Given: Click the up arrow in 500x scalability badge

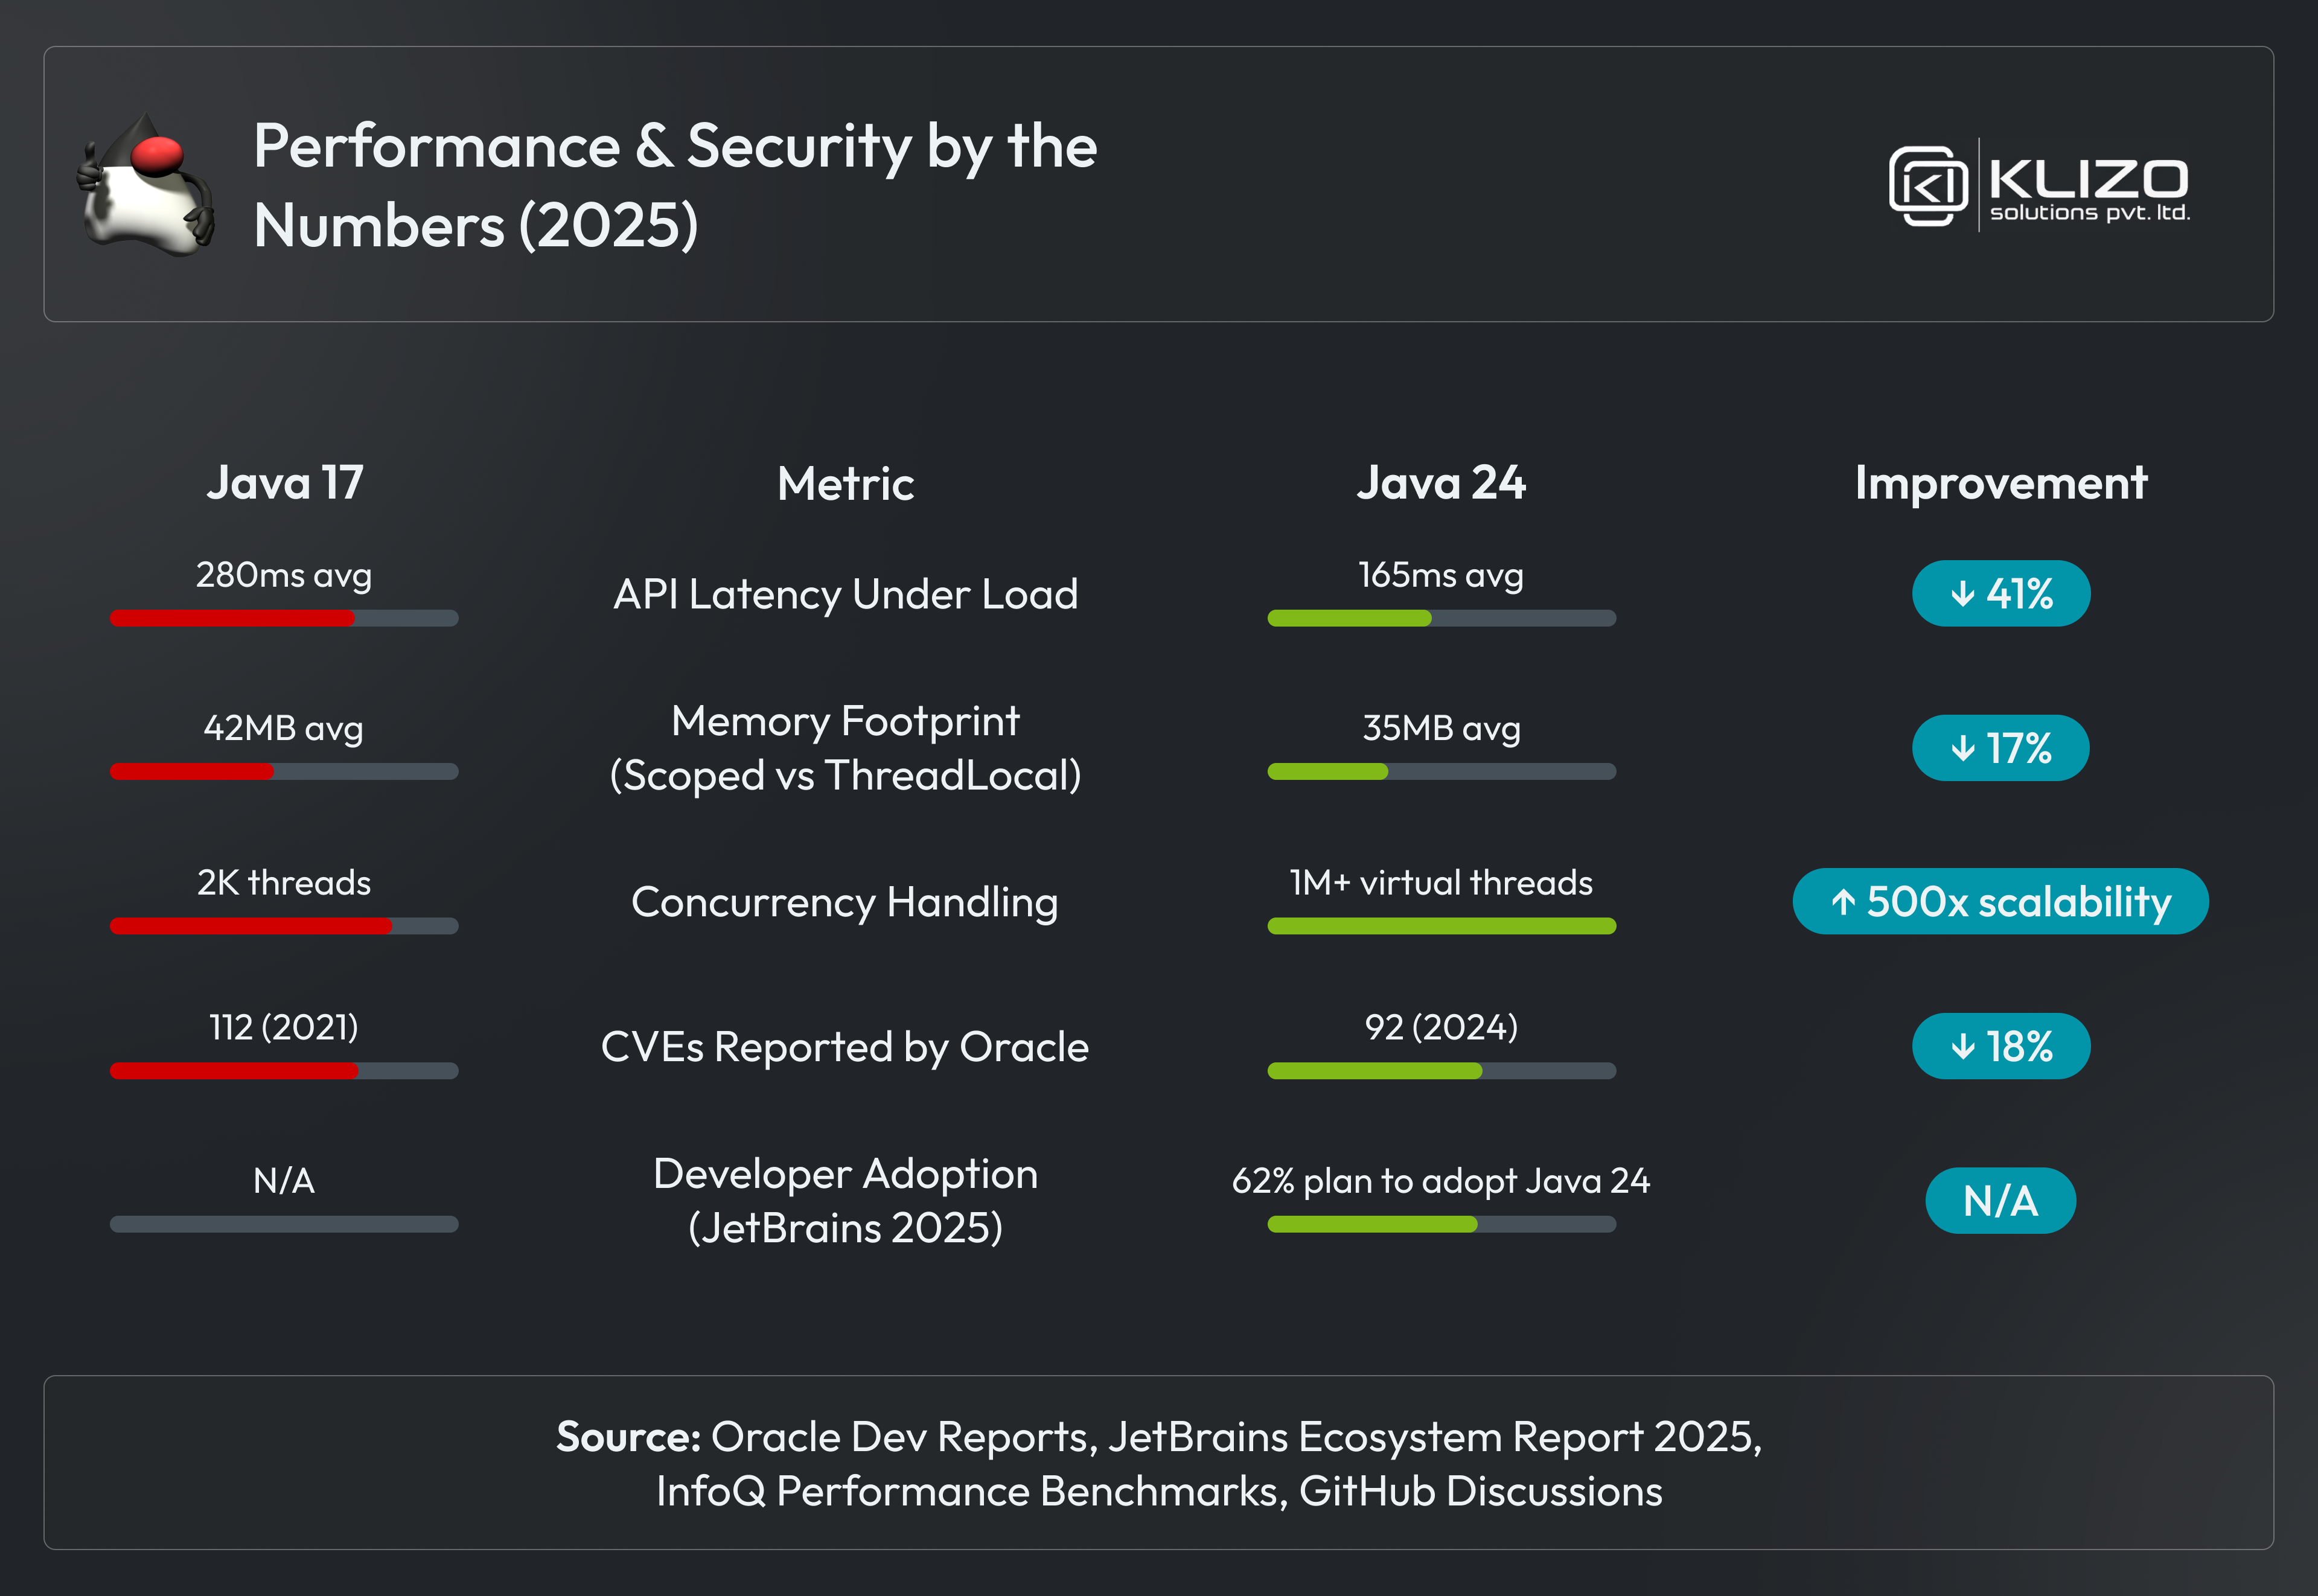Looking at the screenshot, I should pyautogui.click(x=1844, y=902).
